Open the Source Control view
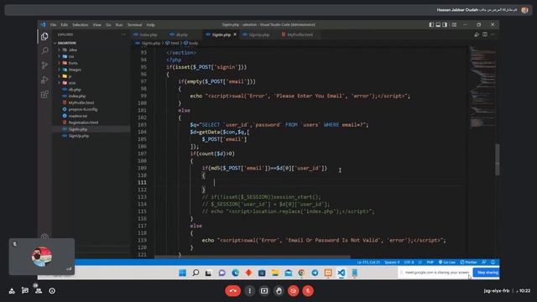 [44, 65]
